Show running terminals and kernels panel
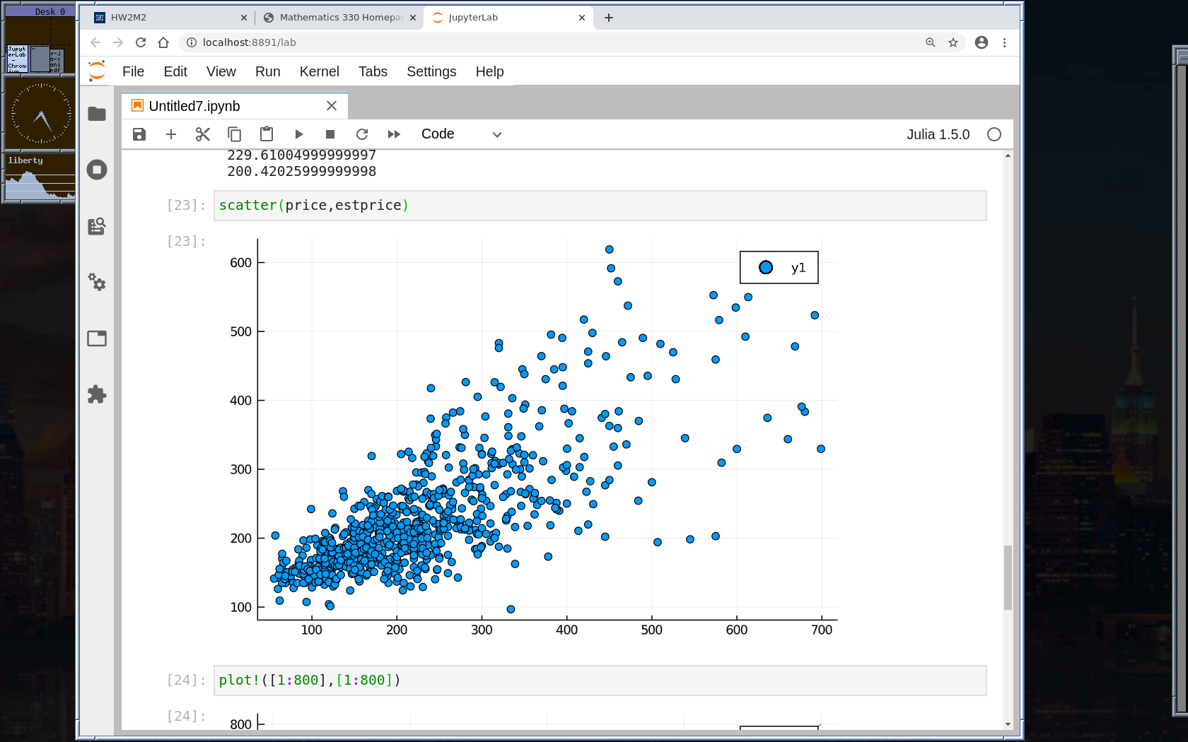Viewport: 1188px width, 742px height. pos(97,170)
